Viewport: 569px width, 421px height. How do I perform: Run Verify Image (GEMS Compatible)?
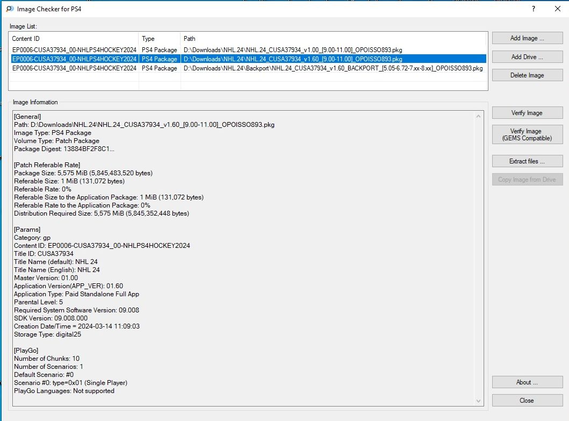527,134
